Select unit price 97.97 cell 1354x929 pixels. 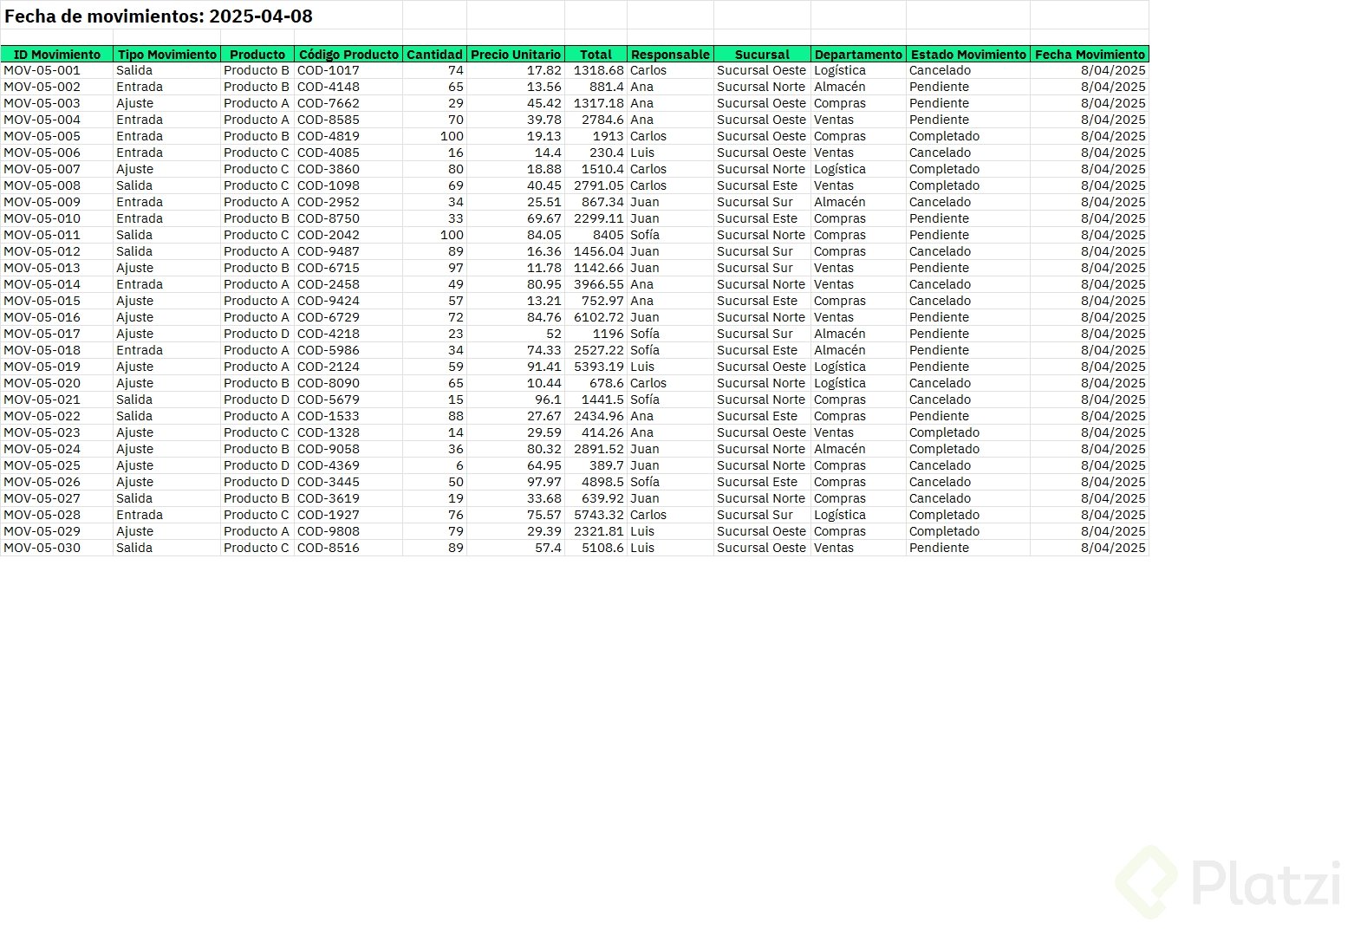pos(516,482)
